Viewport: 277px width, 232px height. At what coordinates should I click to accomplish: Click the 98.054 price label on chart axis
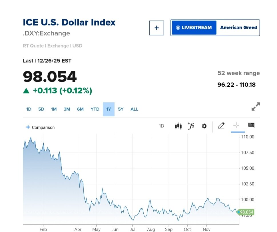coord(246,212)
